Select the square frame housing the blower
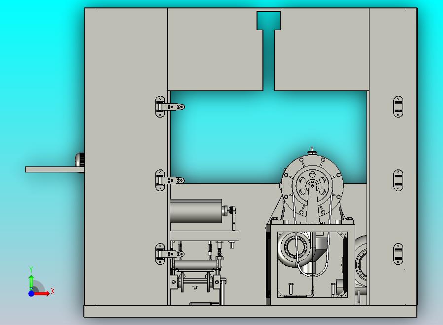Image resolution: width=443 pixels, height=325 pixels. 312,264
